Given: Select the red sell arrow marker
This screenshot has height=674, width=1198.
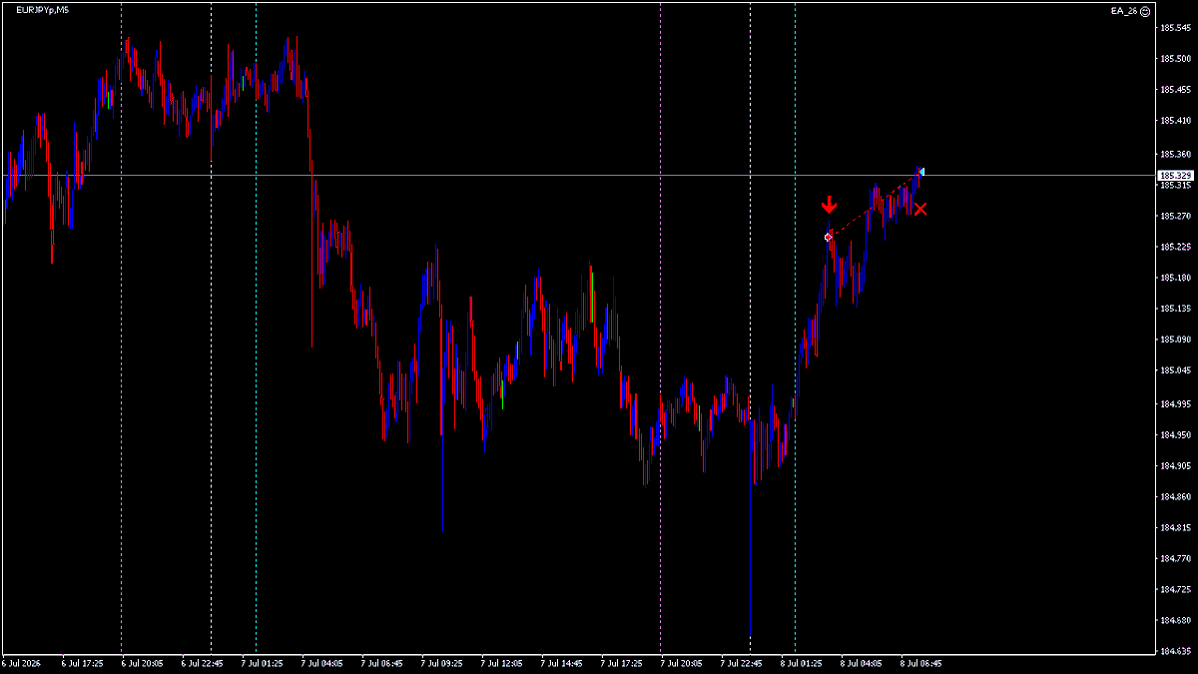Looking at the screenshot, I should (x=829, y=205).
